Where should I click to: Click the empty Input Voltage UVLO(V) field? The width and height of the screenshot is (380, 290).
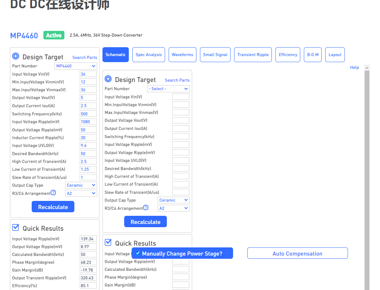[x=181, y=160]
